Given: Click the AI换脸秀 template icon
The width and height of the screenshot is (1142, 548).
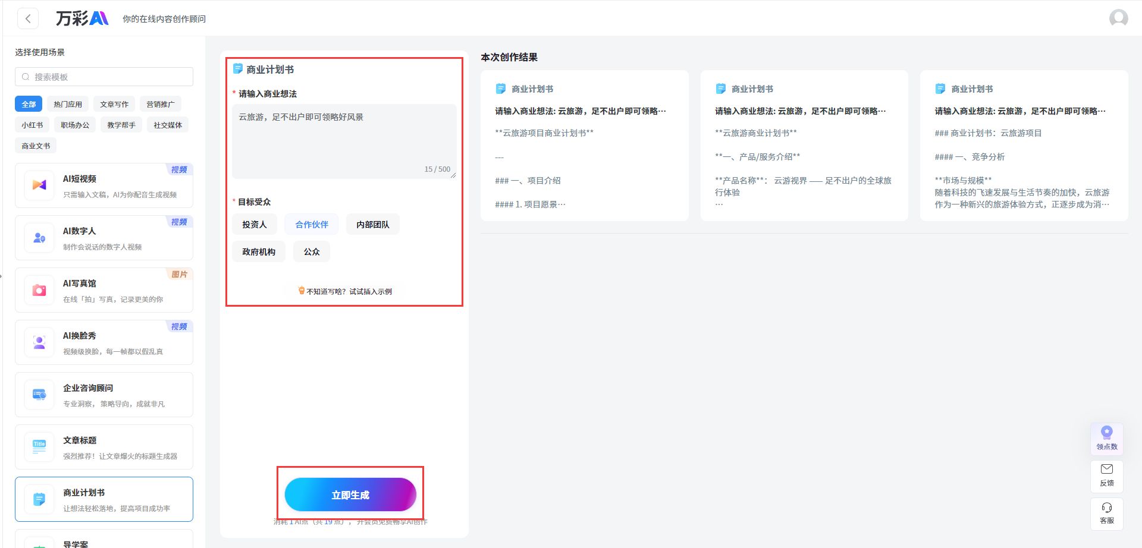Looking at the screenshot, I should click(x=39, y=342).
